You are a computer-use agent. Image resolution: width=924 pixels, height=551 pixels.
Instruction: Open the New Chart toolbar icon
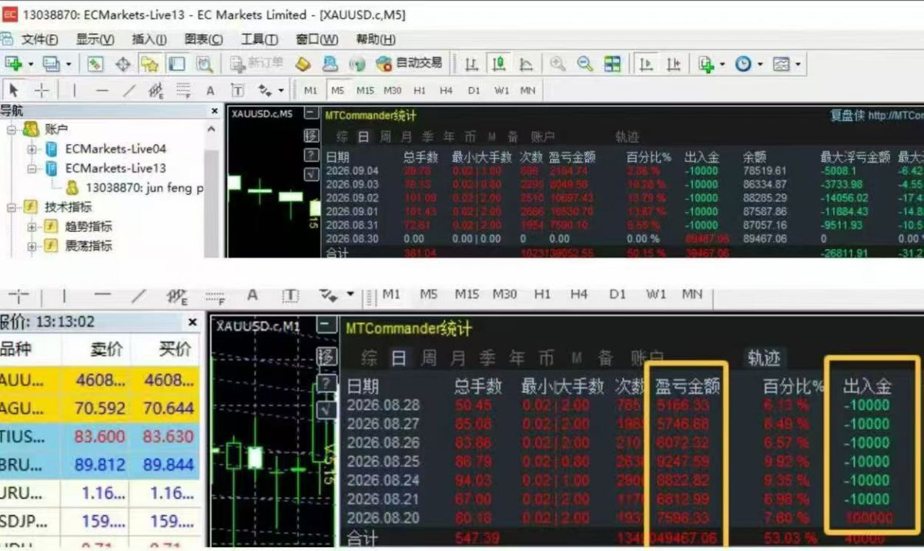click(13, 64)
